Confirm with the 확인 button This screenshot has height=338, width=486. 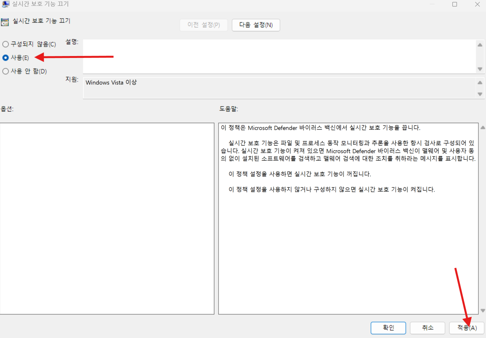pyautogui.click(x=388, y=328)
